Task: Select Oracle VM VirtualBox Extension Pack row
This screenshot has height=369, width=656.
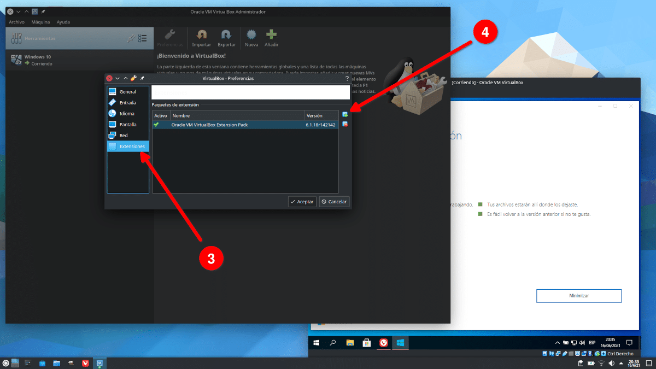Action: 245,125
